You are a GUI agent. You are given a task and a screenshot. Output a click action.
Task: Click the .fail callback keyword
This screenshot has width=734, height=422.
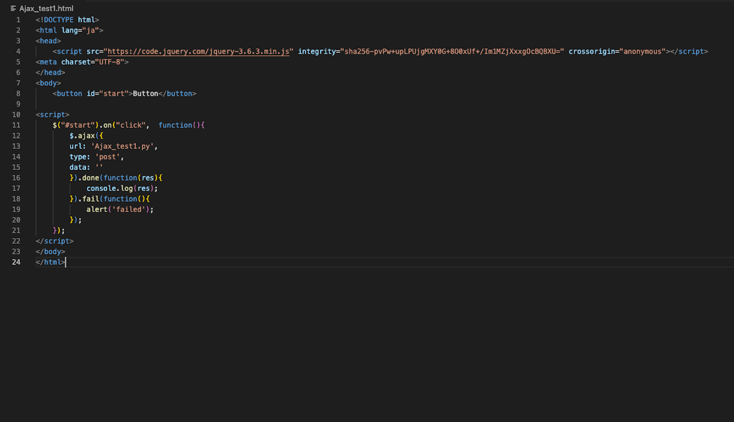coord(91,199)
